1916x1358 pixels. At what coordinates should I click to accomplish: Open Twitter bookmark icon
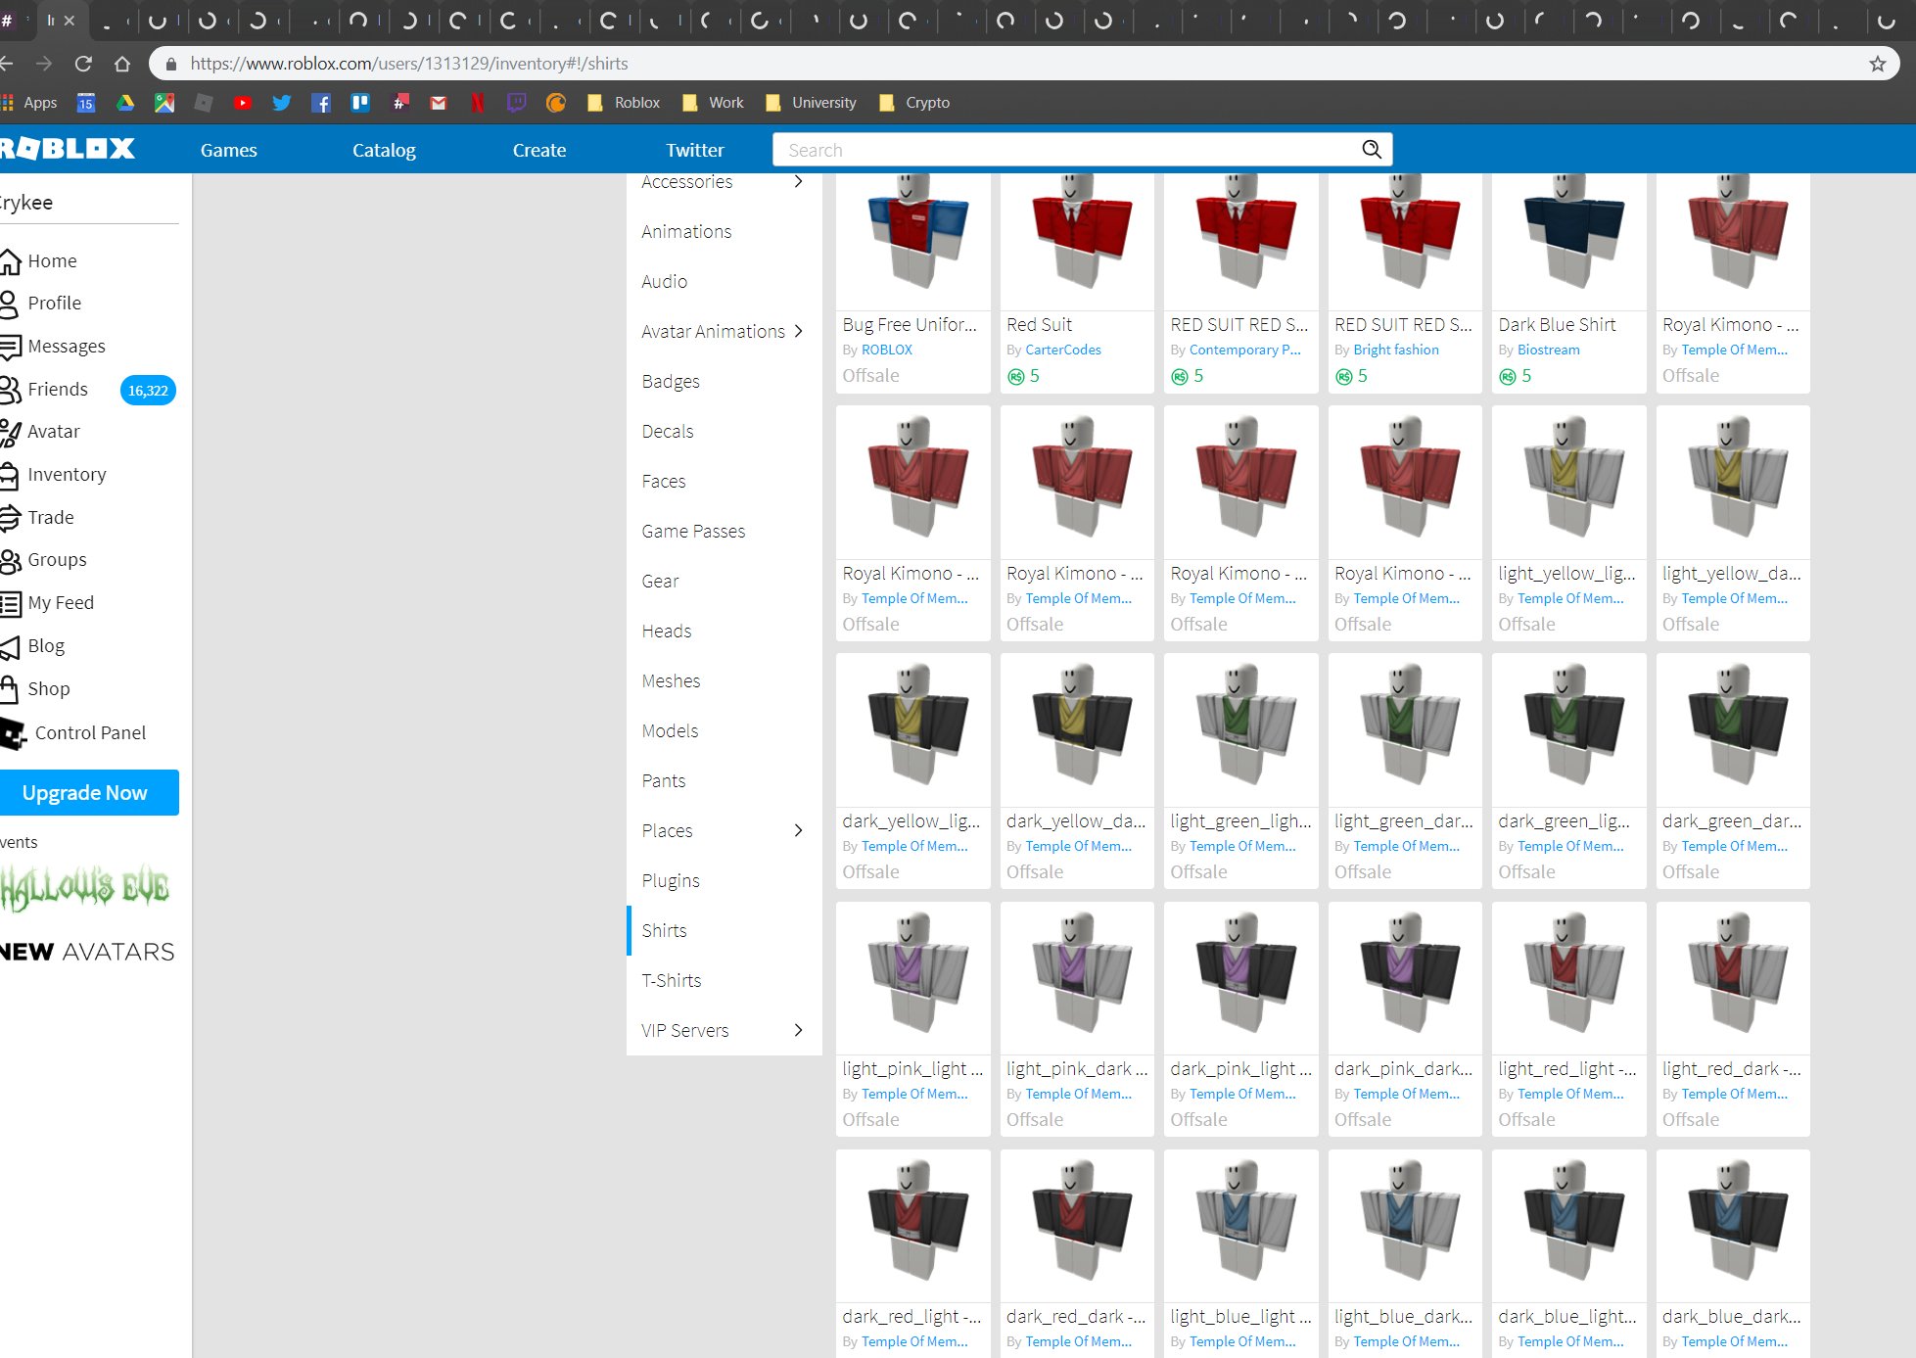[x=282, y=103]
